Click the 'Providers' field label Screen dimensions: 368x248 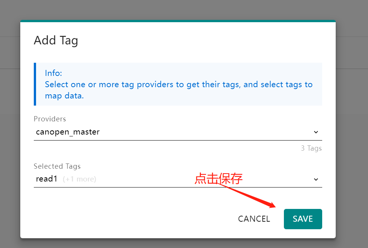pyautogui.click(x=50, y=119)
